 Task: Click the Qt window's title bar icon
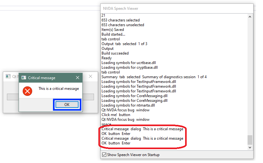coord(8,76)
